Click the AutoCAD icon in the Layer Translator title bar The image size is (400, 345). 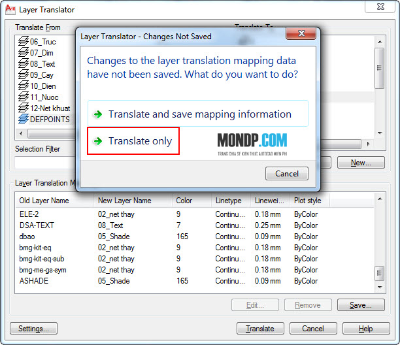pos(10,10)
